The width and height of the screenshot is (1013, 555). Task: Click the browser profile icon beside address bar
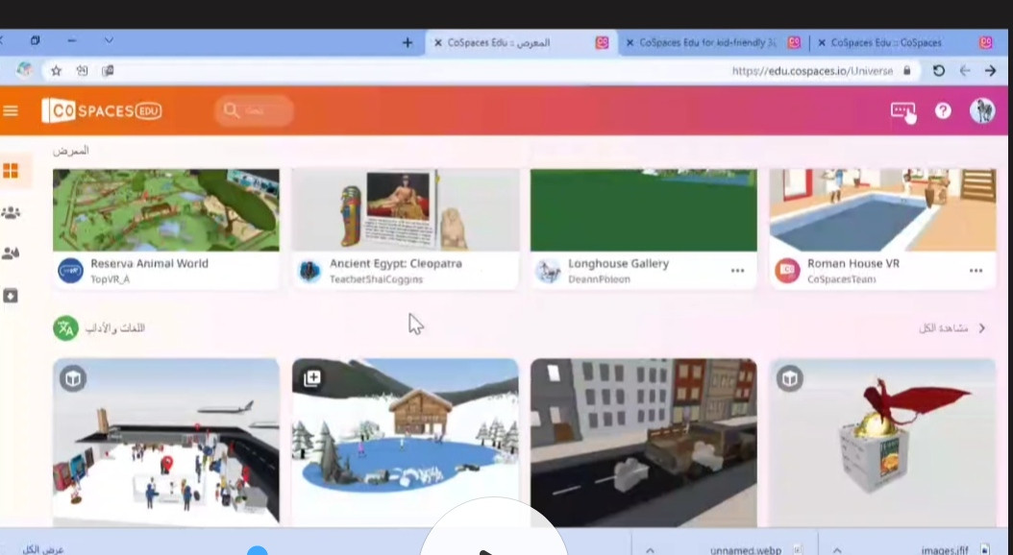pyautogui.click(x=24, y=70)
